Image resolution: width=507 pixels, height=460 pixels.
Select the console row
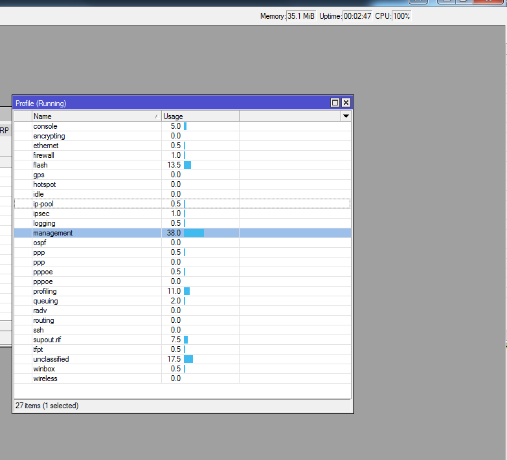[x=183, y=126]
